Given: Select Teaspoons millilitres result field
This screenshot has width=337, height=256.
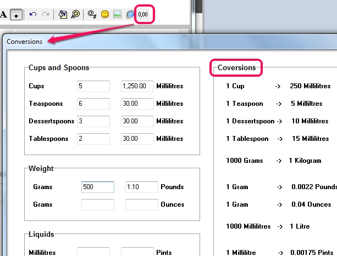Looking at the screenshot, I should click(x=137, y=104).
